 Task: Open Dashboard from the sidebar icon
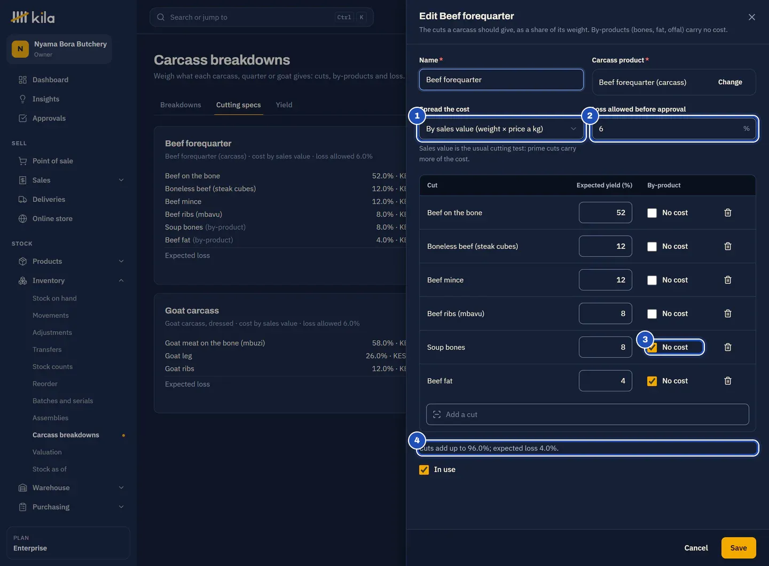point(22,80)
